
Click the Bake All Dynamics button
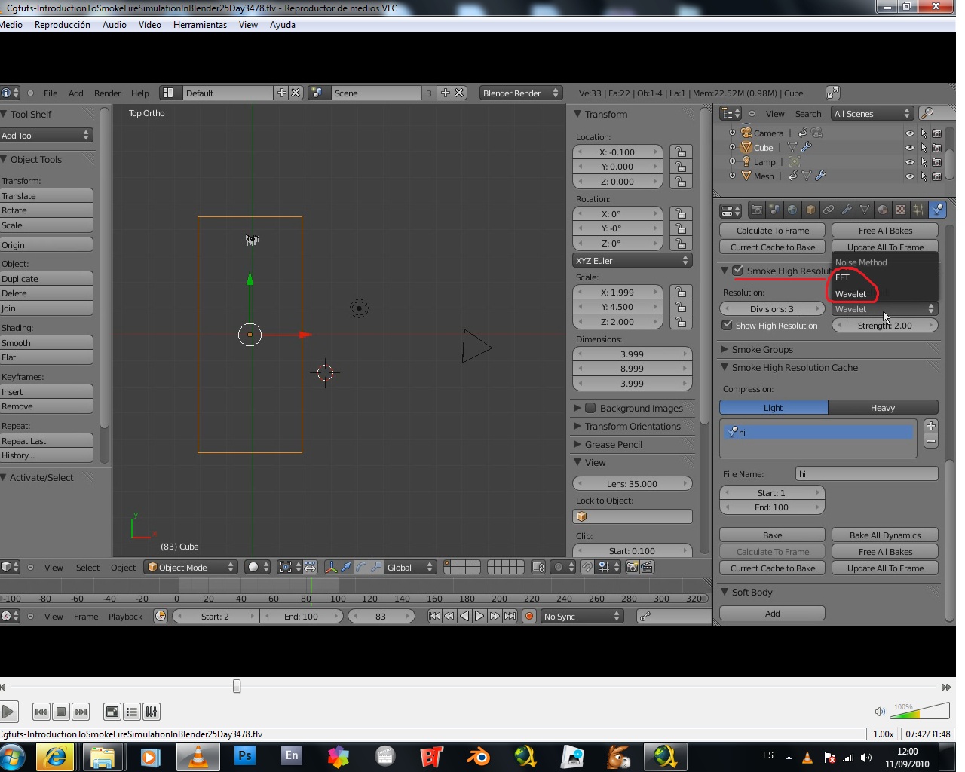point(885,535)
